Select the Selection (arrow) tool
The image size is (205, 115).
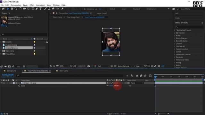coord(8,9)
